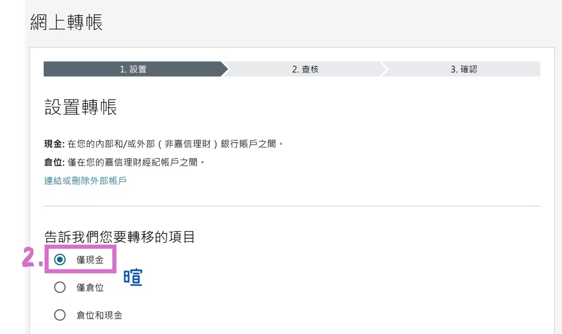Viewport: 562px width, 334px height.
Task: Select the 僅倉位 option
Action: 60,287
